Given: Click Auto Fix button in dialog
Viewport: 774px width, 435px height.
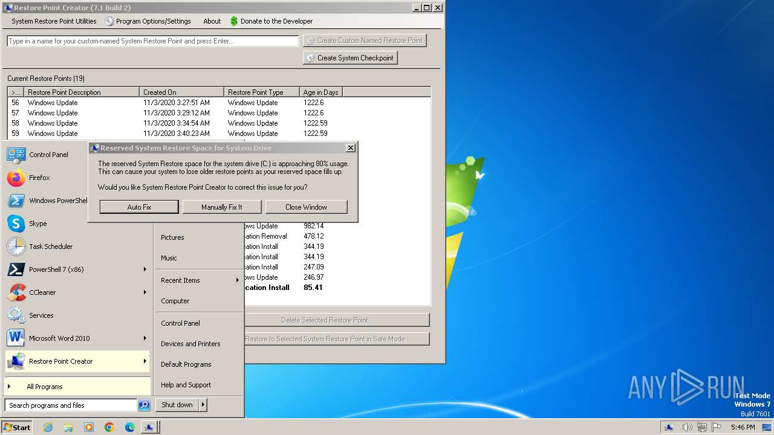Looking at the screenshot, I should tap(139, 207).
